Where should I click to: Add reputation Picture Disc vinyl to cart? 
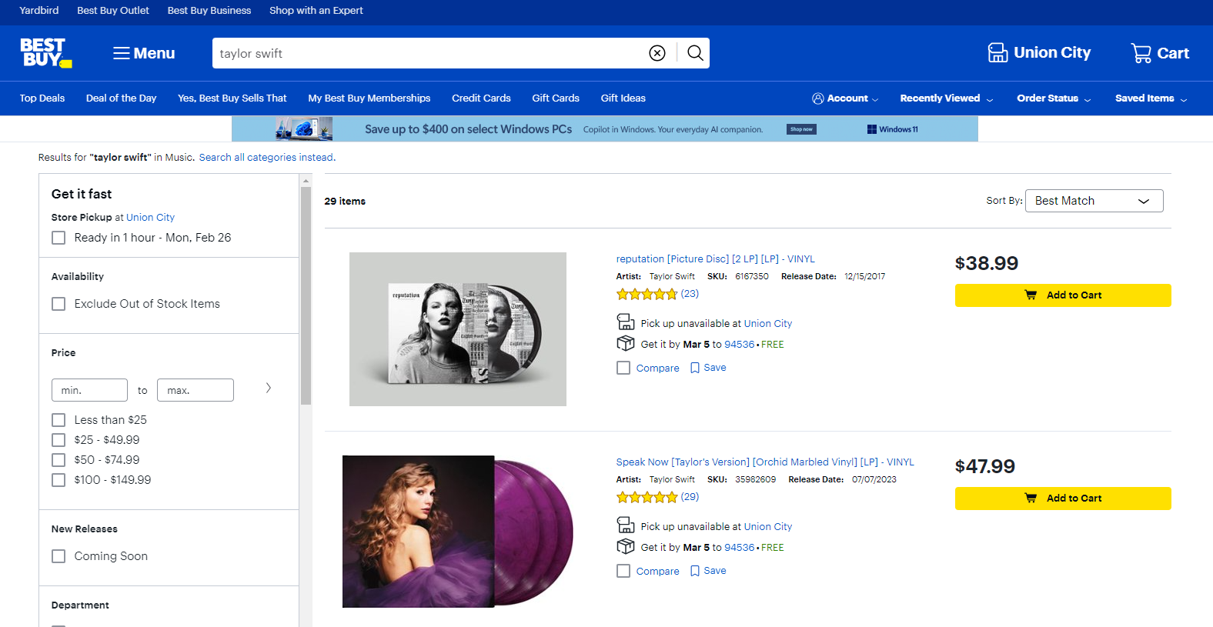(1063, 295)
